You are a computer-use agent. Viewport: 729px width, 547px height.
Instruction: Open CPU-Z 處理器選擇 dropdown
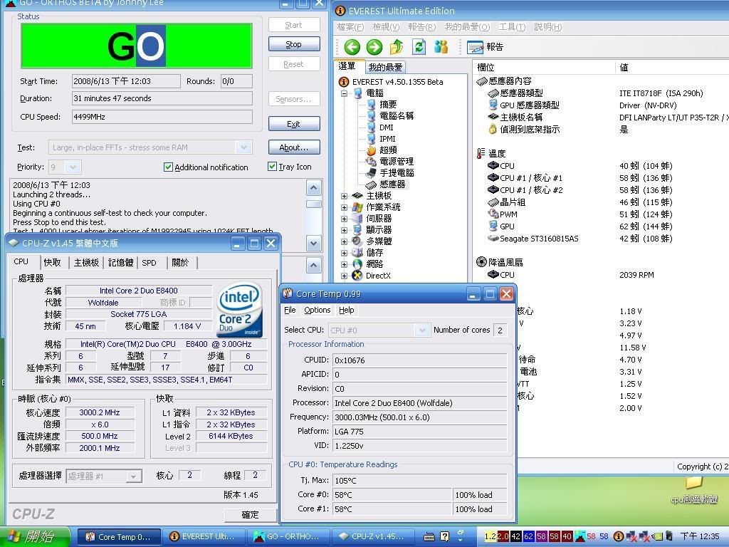[133, 476]
